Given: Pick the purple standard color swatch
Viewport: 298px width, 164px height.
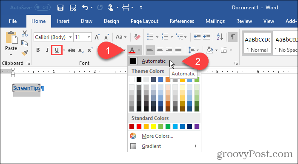Looking at the screenshot, I should (x=197, y=126).
